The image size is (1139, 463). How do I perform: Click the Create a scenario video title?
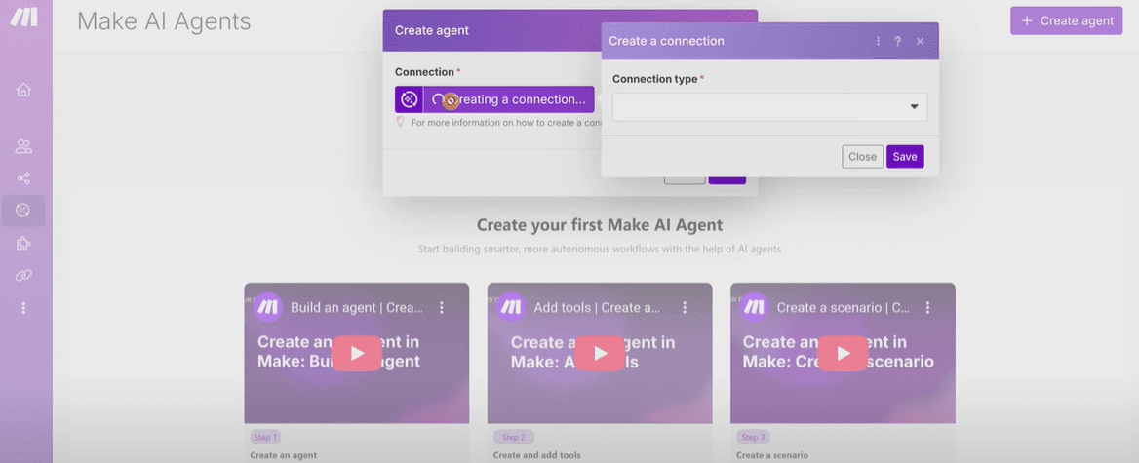[843, 308]
